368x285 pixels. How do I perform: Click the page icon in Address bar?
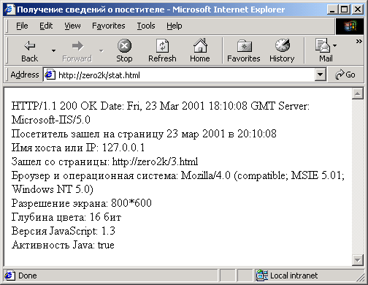coord(50,75)
